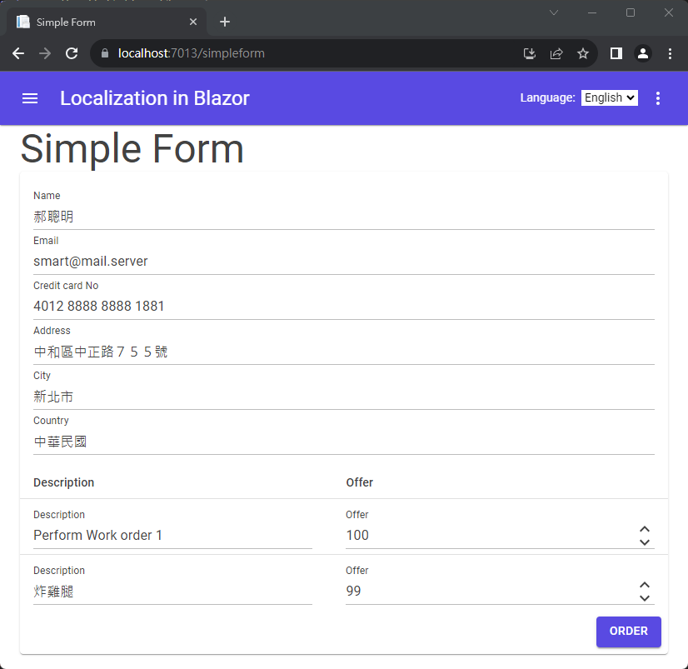Click the Email input field

pyautogui.click(x=343, y=262)
